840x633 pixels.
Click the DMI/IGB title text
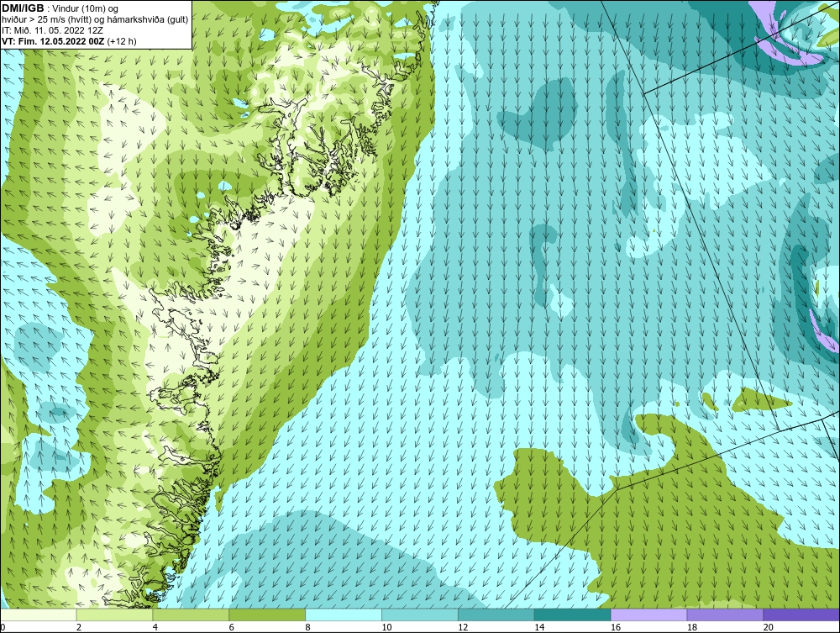23,8
